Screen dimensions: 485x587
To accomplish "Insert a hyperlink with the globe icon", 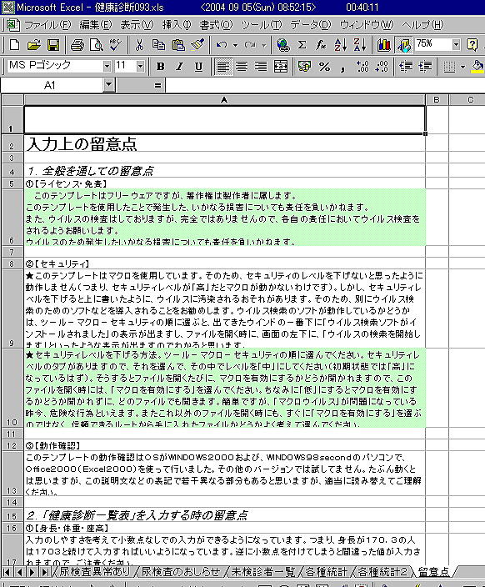I will [283, 45].
